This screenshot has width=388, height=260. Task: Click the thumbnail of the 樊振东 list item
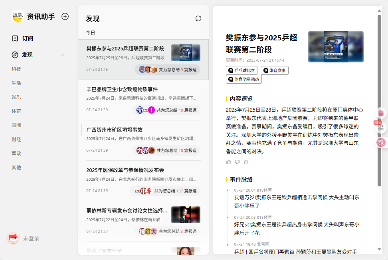186,53
